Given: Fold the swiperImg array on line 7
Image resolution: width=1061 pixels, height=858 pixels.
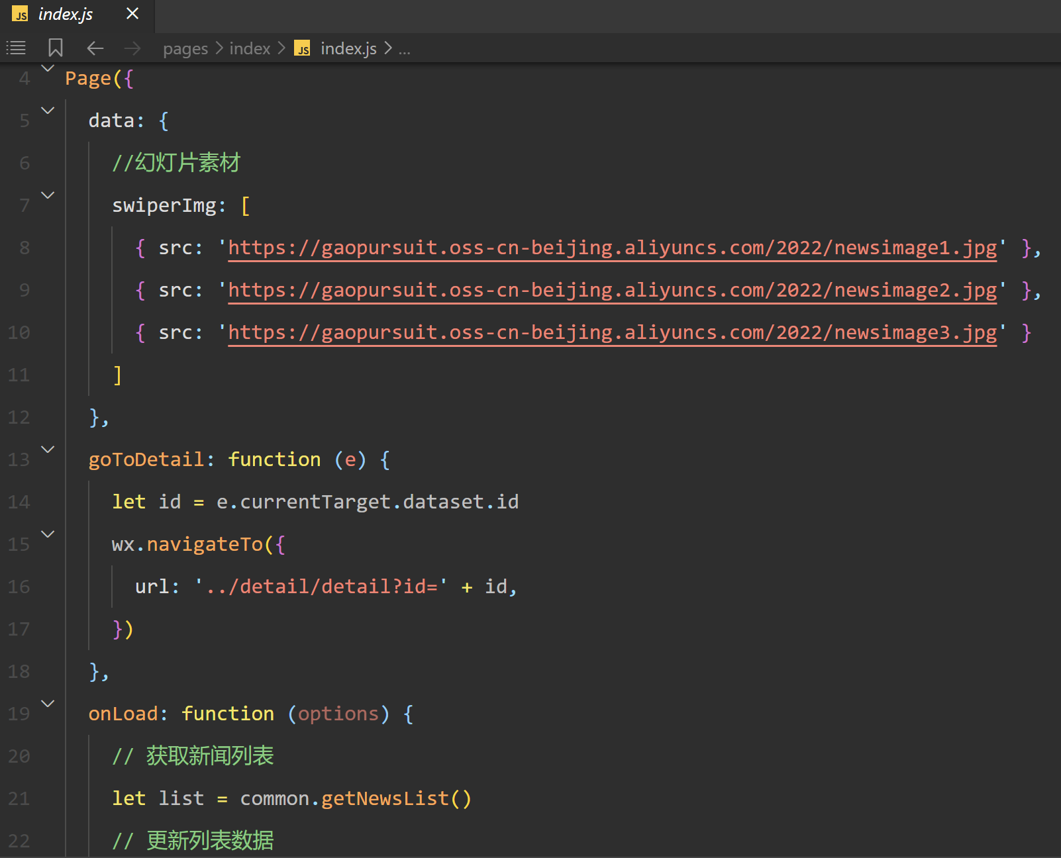Looking at the screenshot, I should coord(48,195).
